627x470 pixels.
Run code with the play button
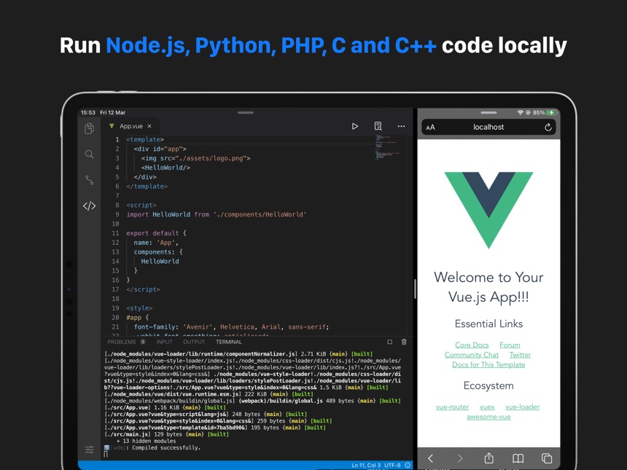[x=354, y=126]
